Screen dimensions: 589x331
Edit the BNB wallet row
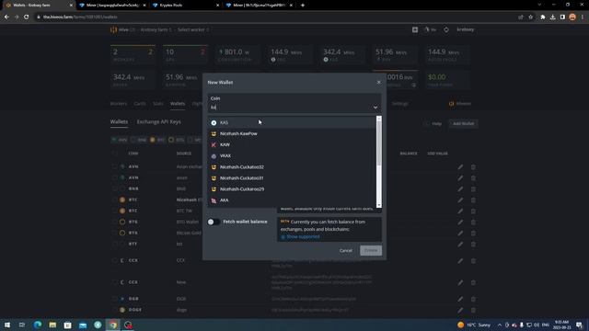pyautogui.click(x=460, y=188)
